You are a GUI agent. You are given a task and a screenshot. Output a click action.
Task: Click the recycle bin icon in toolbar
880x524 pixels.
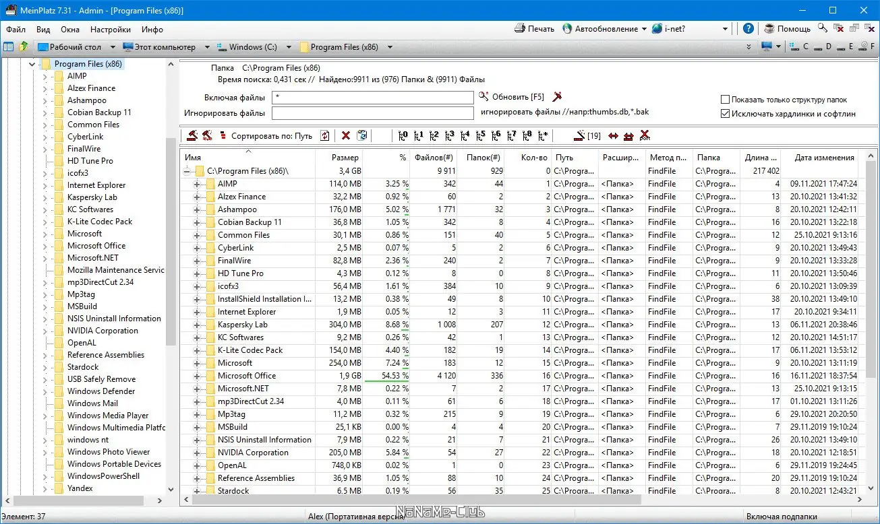[362, 135]
